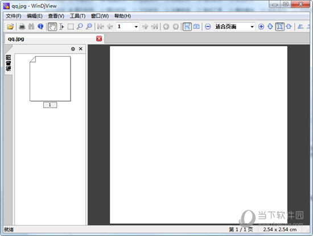Open the 编辑(E) menu
Image resolution: width=313 pixels, height=236 pixels.
click(x=35, y=16)
